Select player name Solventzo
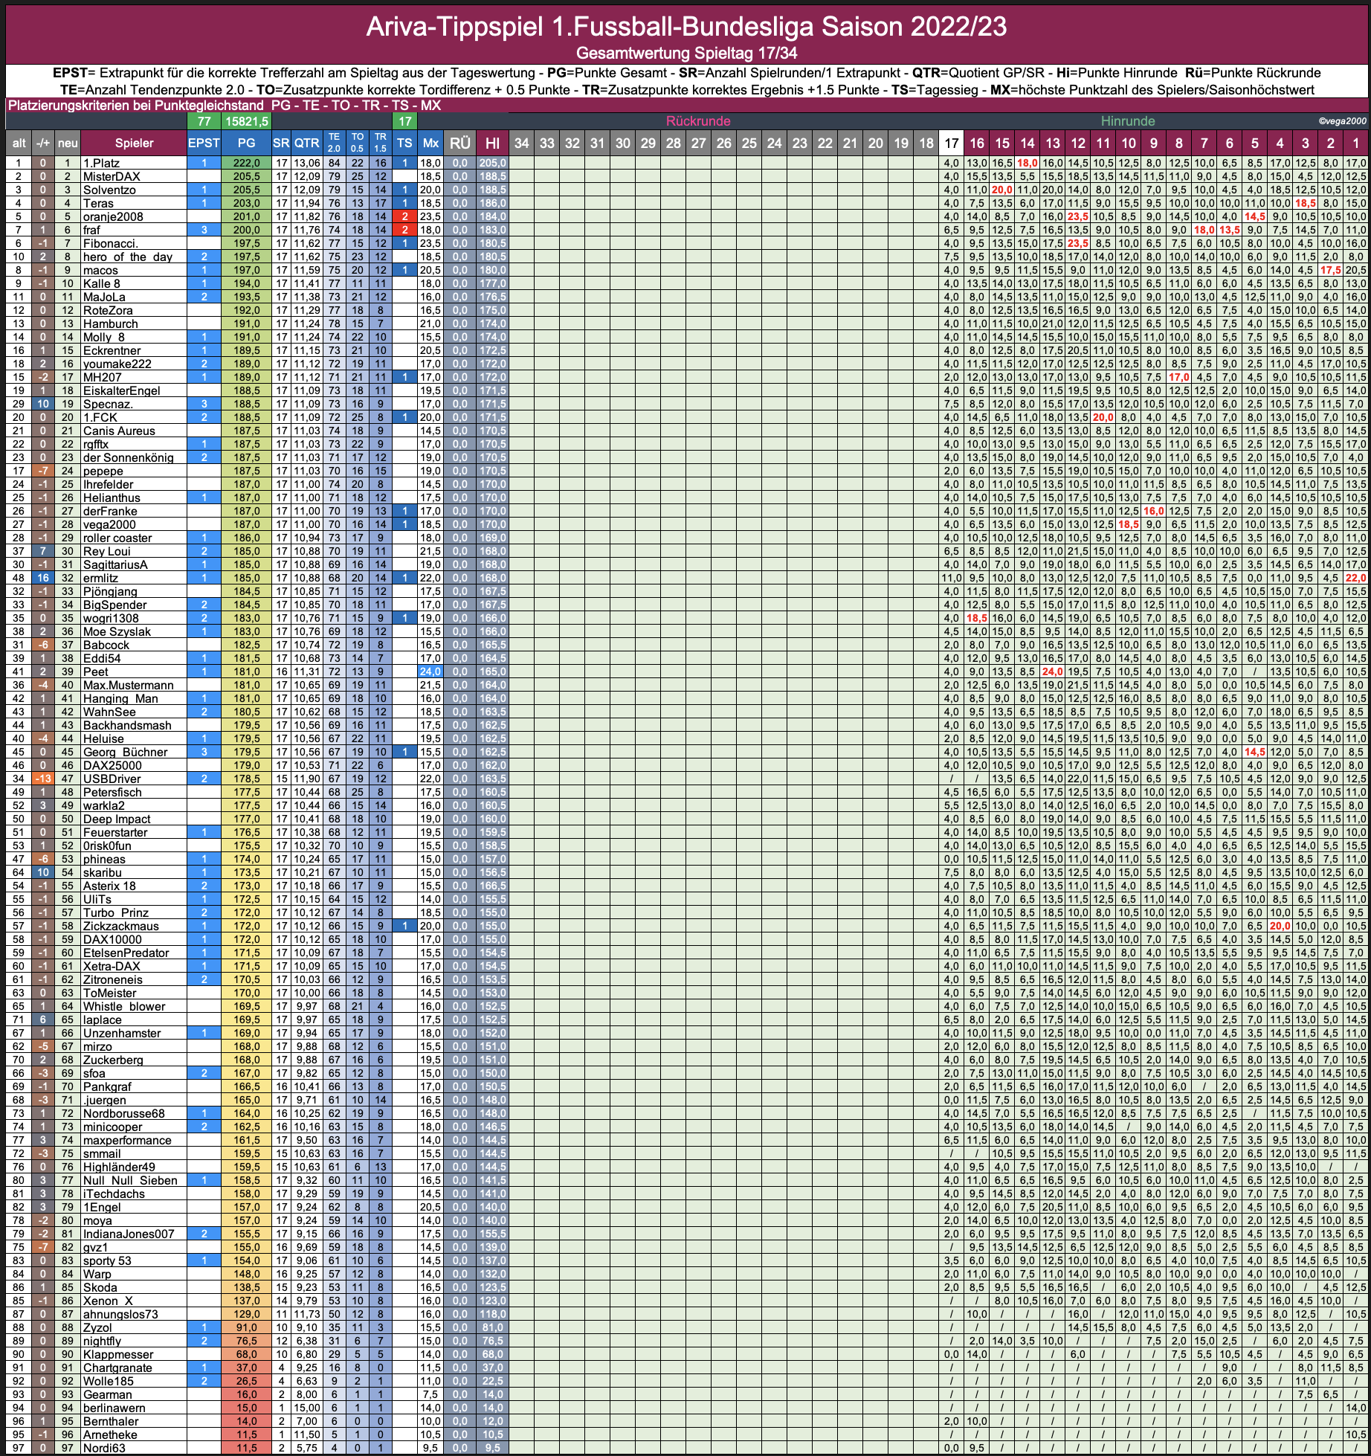This screenshot has height=1456, width=1371. pyautogui.click(x=109, y=190)
